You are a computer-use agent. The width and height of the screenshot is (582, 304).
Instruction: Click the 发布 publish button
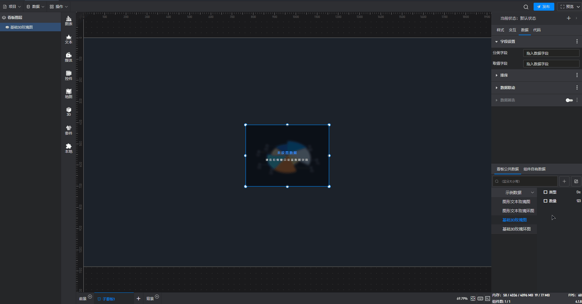[x=544, y=7]
